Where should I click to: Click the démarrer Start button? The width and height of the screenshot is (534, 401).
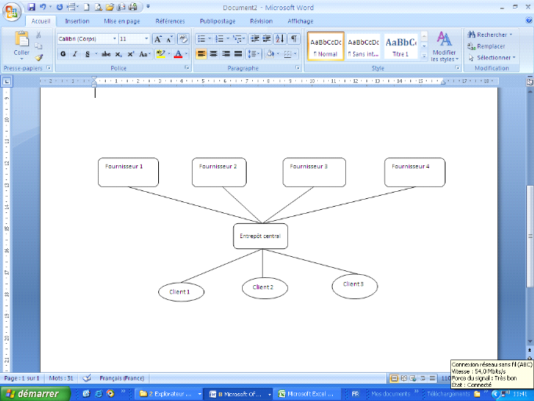pyautogui.click(x=34, y=394)
